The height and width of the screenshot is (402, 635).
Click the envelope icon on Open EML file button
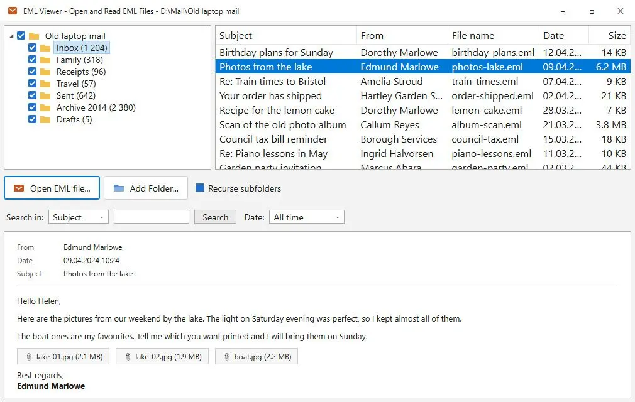coord(19,188)
